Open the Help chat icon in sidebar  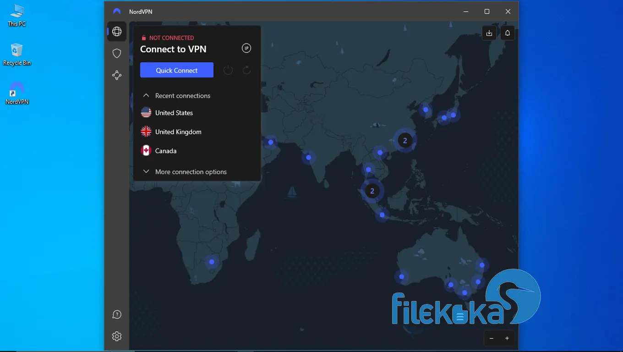point(117,314)
